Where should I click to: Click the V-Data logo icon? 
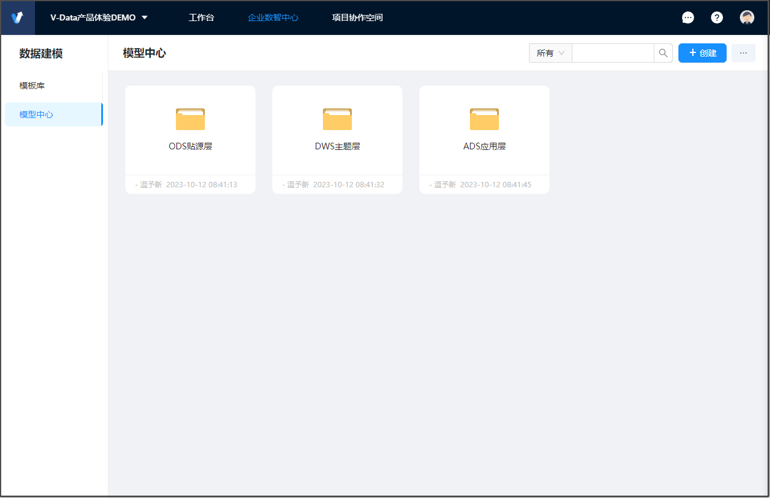17,17
